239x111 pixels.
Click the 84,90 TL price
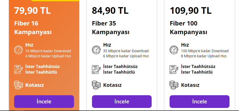[x=110, y=11]
